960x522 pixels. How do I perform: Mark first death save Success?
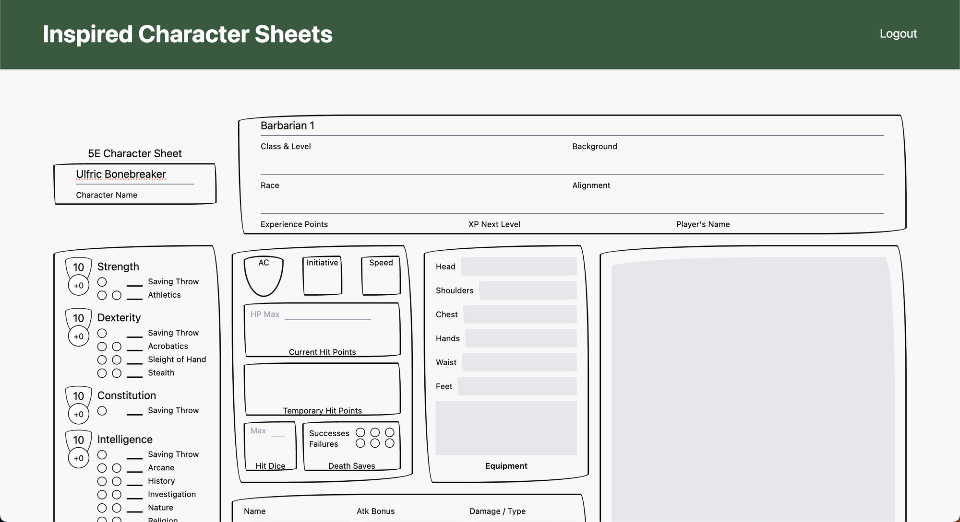coord(360,432)
